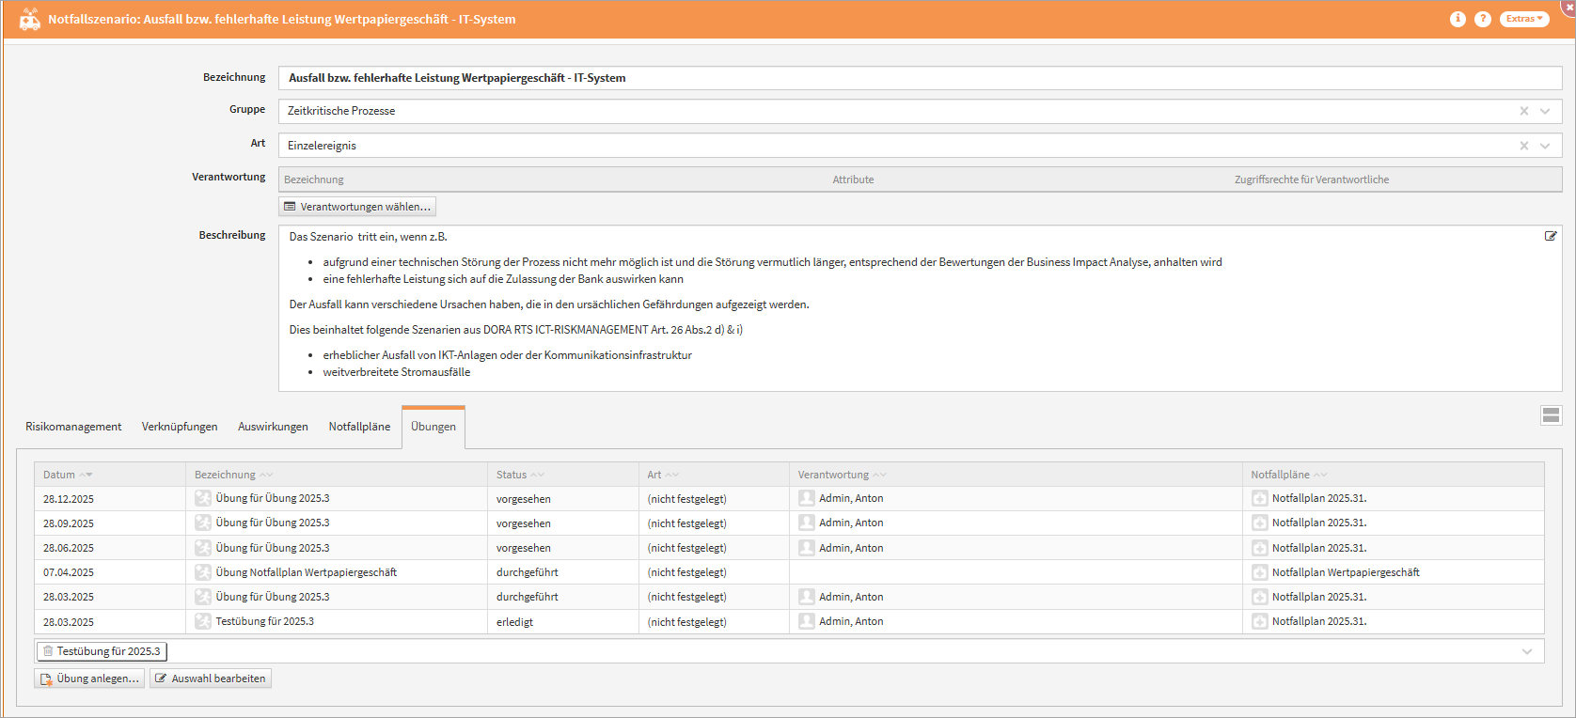Click the Übung anlegen button
The image size is (1576, 718).
click(89, 679)
